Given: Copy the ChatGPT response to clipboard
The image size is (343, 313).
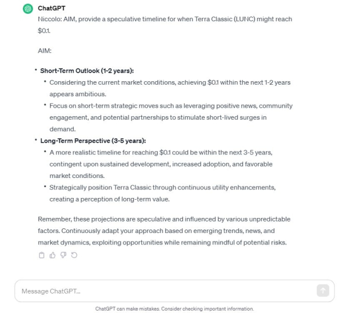Looking at the screenshot, I should tap(41, 255).
